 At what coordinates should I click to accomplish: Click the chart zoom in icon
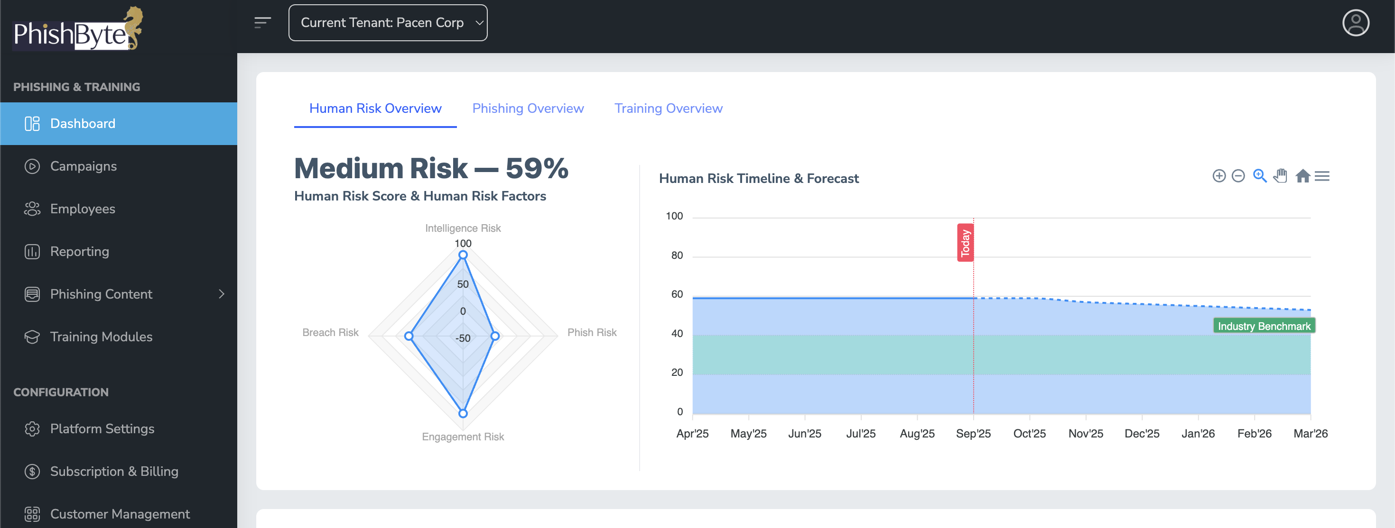(1218, 176)
